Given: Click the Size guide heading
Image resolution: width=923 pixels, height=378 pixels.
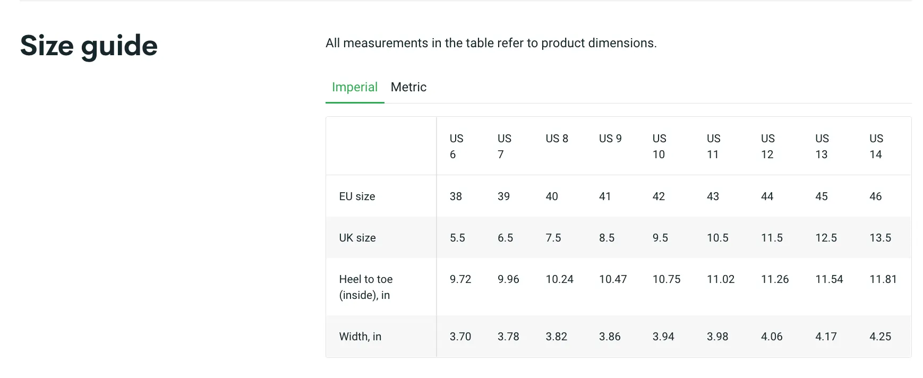Looking at the screenshot, I should tap(89, 46).
